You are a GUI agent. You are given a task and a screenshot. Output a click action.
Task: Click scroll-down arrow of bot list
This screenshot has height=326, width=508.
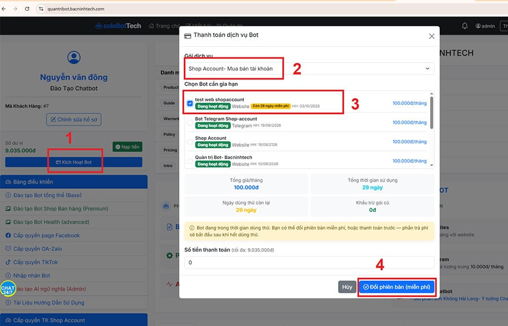tap(431, 165)
